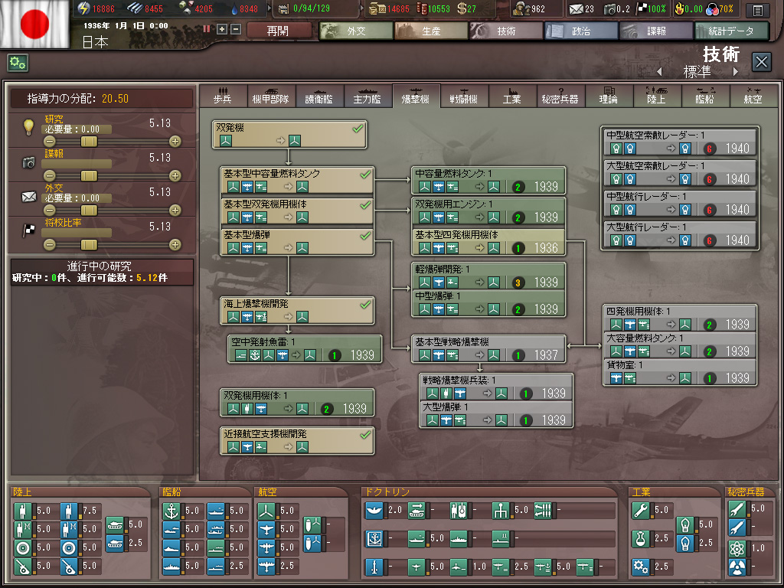Click the envelope icon next to 外交 slider
This screenshot has height=588, width=784.
click(x=29, y=197)
